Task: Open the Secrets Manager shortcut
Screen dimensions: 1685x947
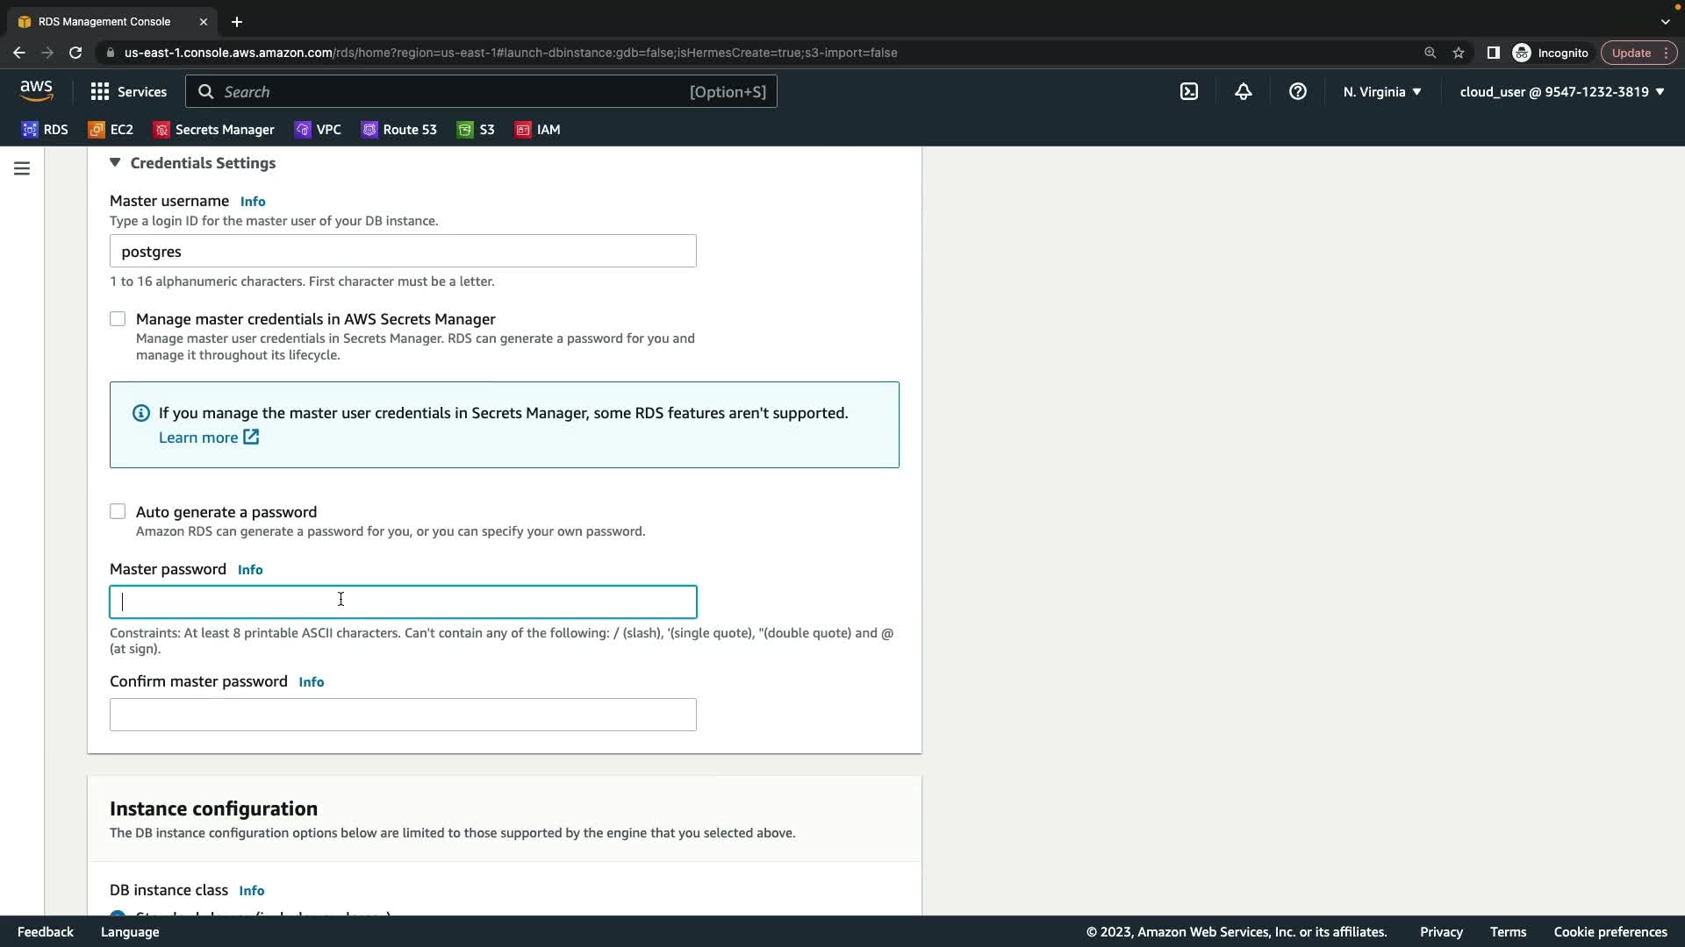Action: (214, 130)
